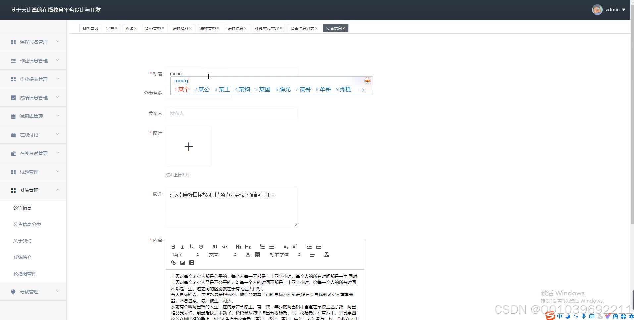Open text alignment options
This screenshot has width=634, height=320.
point(312,255)
